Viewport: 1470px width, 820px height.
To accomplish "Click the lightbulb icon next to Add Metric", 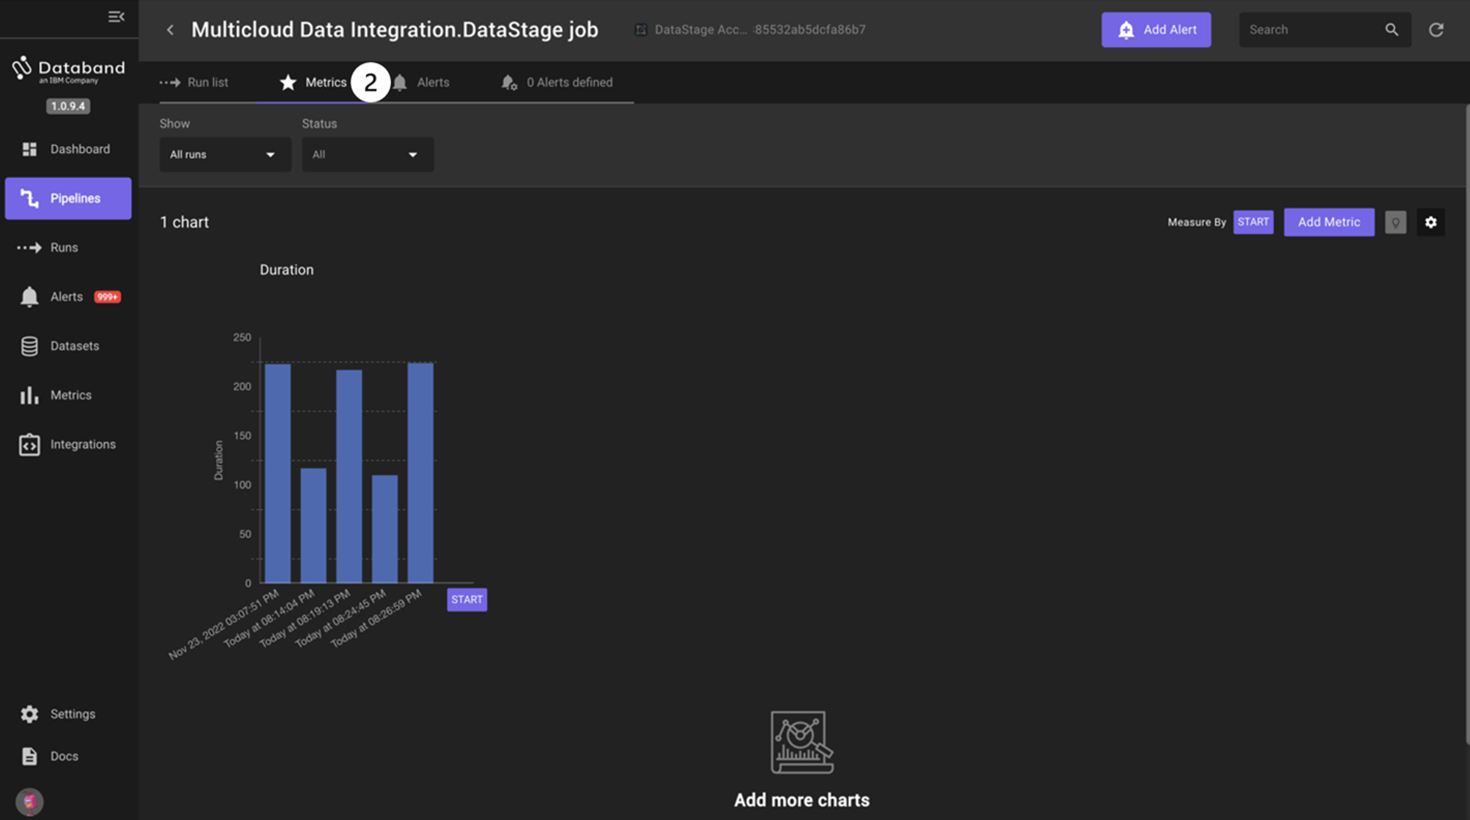I will (x=1395, y=222).
